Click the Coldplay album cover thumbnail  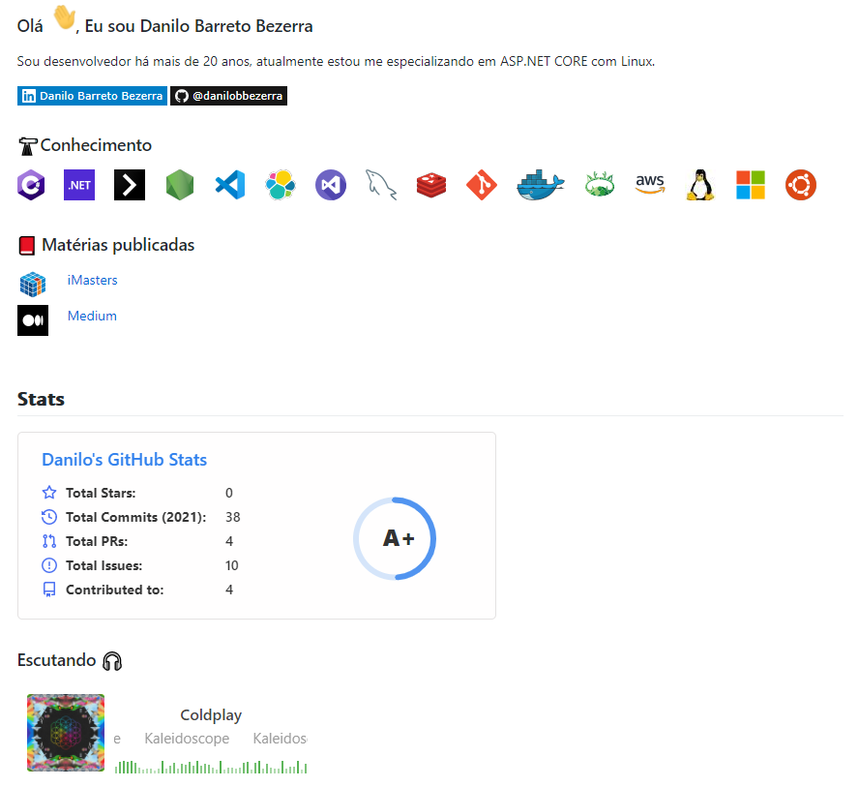click(x=66, y=733)
